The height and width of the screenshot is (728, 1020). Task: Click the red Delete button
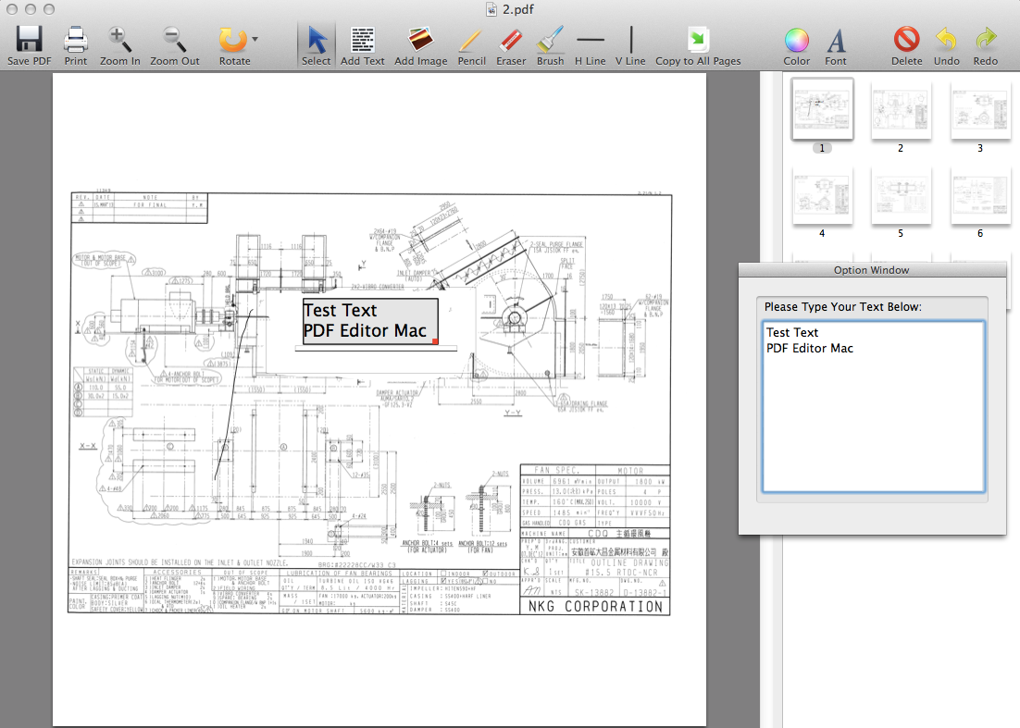(906, 40)
